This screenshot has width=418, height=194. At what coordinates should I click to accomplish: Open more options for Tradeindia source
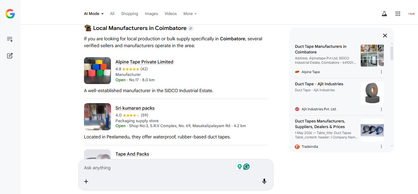(x=381, y=147)
